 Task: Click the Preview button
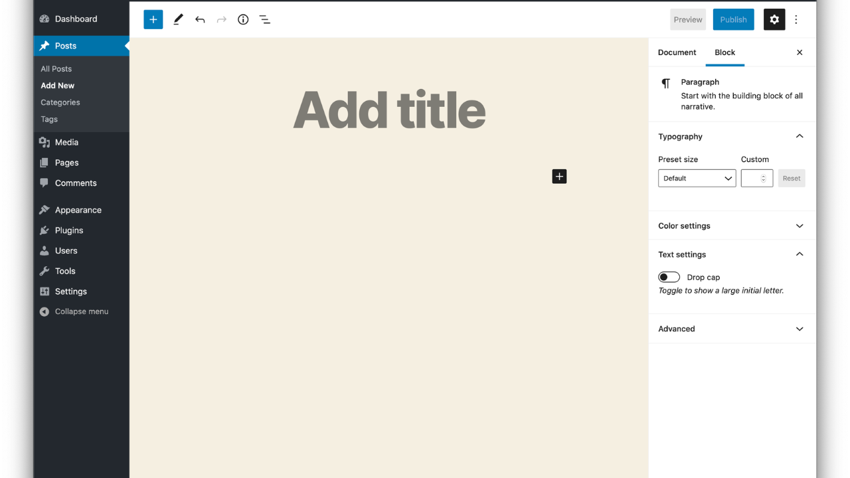tap(687, 19)
